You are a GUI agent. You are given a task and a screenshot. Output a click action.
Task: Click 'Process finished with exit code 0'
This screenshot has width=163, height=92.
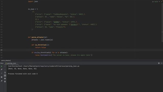click(x=23, y=74)
